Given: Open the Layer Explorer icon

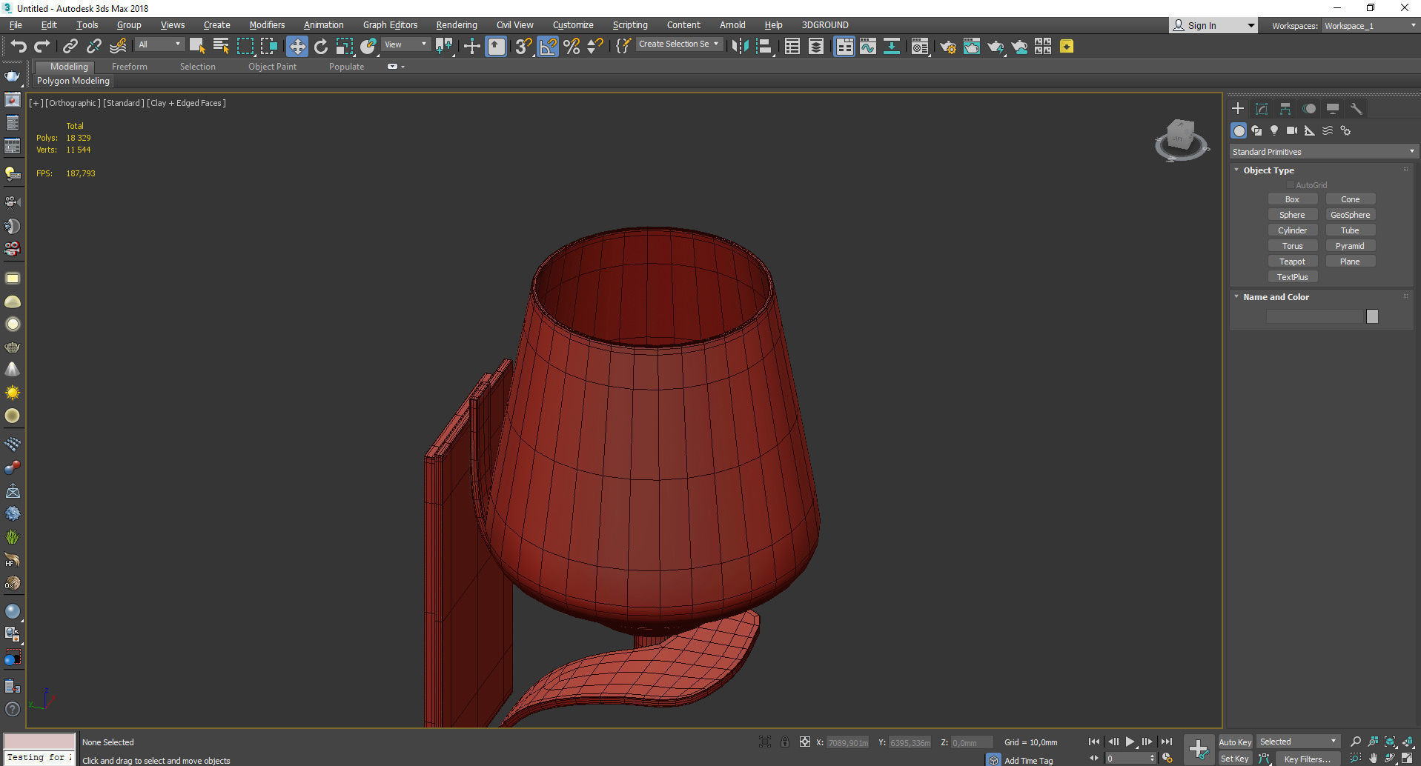Looking at the screenshot, I should point(816,47).
